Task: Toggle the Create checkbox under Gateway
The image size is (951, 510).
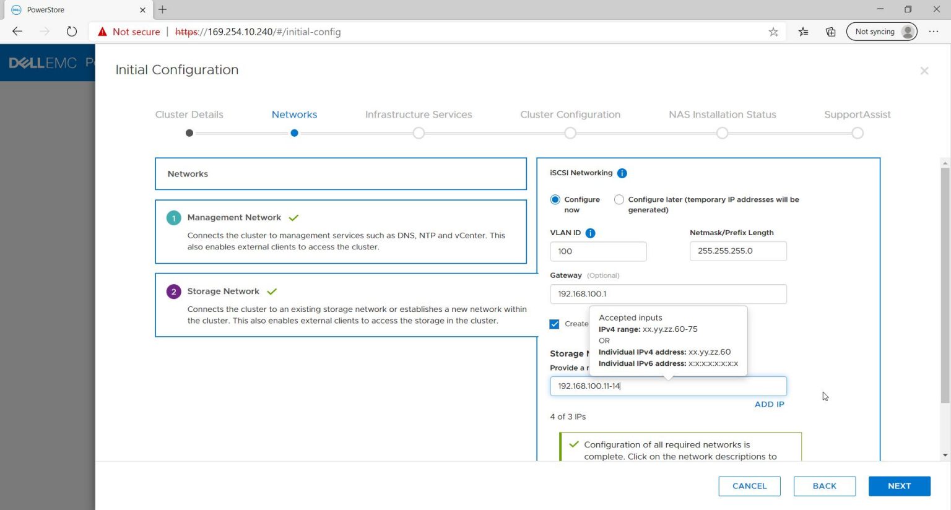Action: coord(554,324)
